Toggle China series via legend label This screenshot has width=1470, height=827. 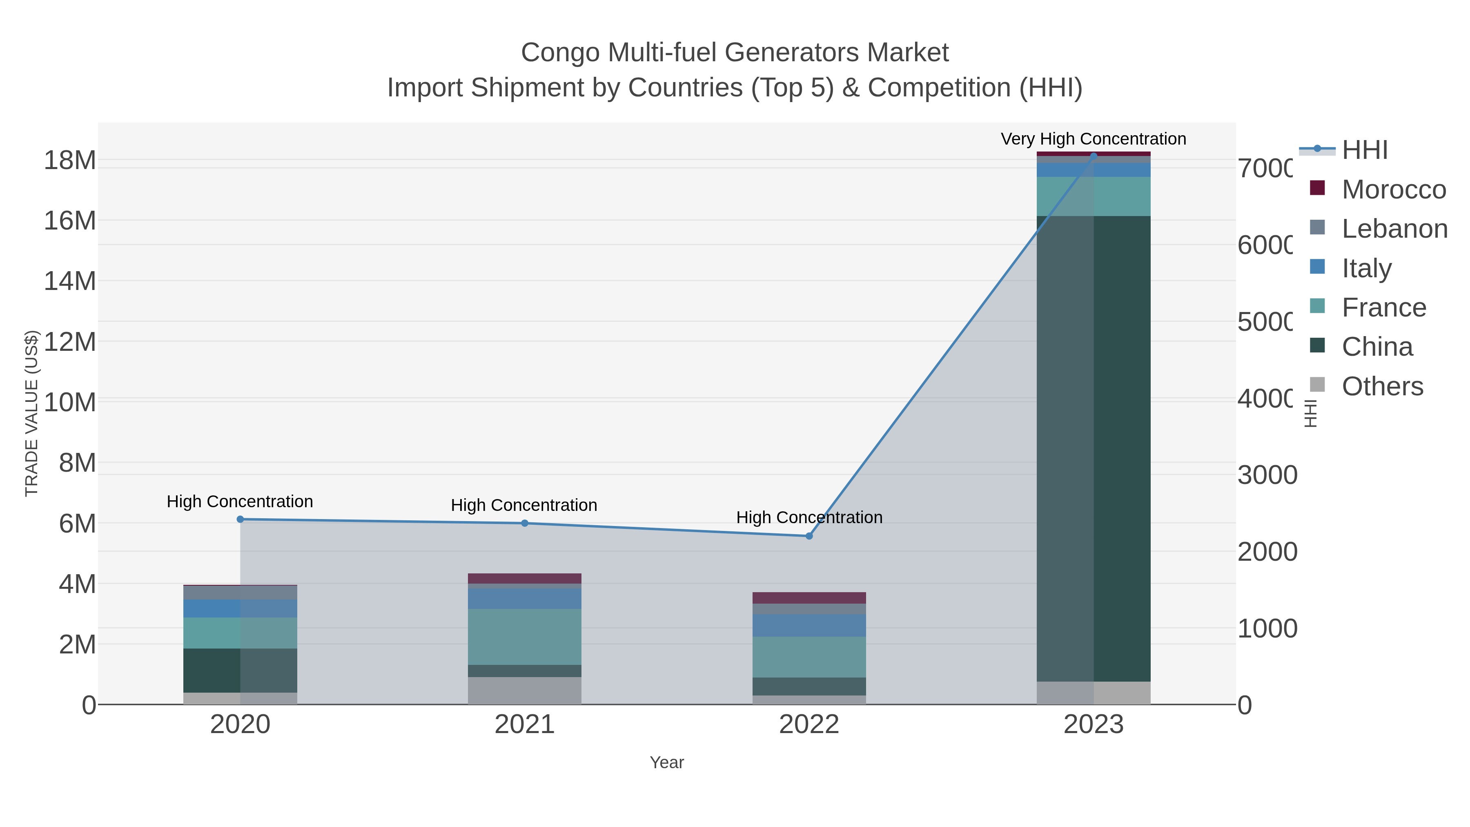click(1377, 346)
